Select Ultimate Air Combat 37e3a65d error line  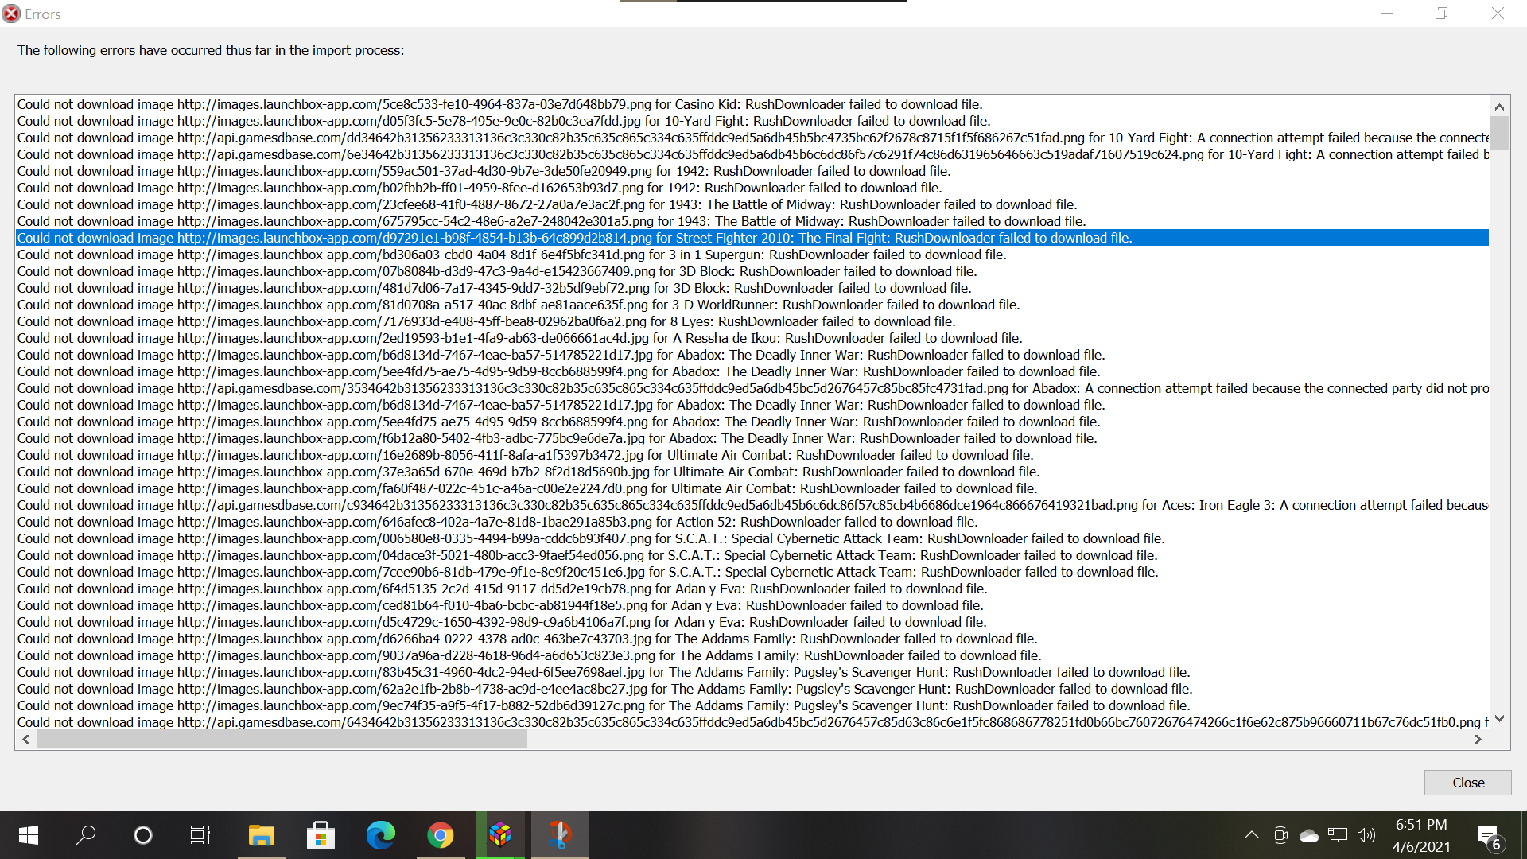[752, 472]
